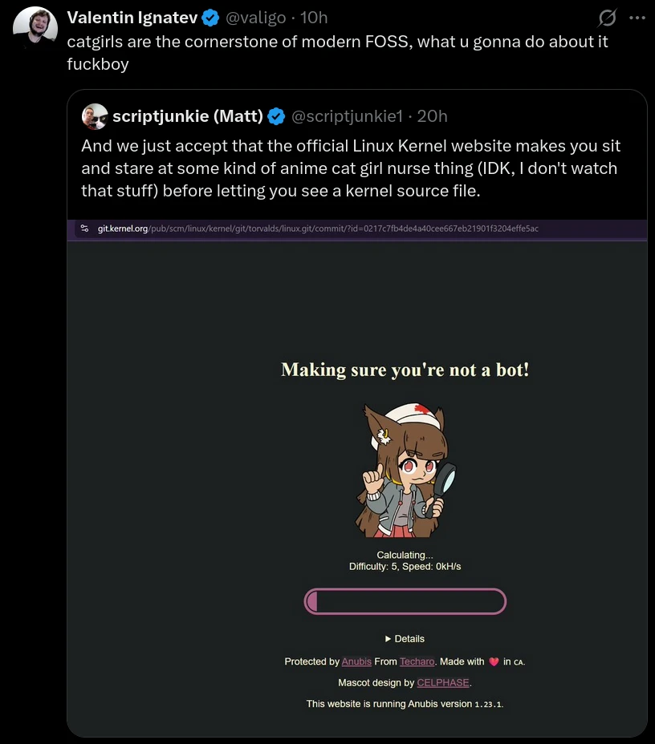Screen dimensions: 655x744
Task: Click the @scriptjunkie1 handle
Action: pos(346,116)
